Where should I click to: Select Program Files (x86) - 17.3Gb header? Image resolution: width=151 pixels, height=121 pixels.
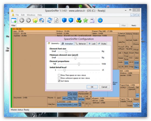pos(116,31)
